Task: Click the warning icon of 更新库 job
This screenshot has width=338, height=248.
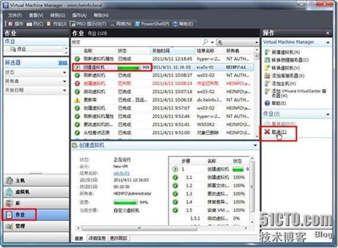Action: (x=77, y=100)
